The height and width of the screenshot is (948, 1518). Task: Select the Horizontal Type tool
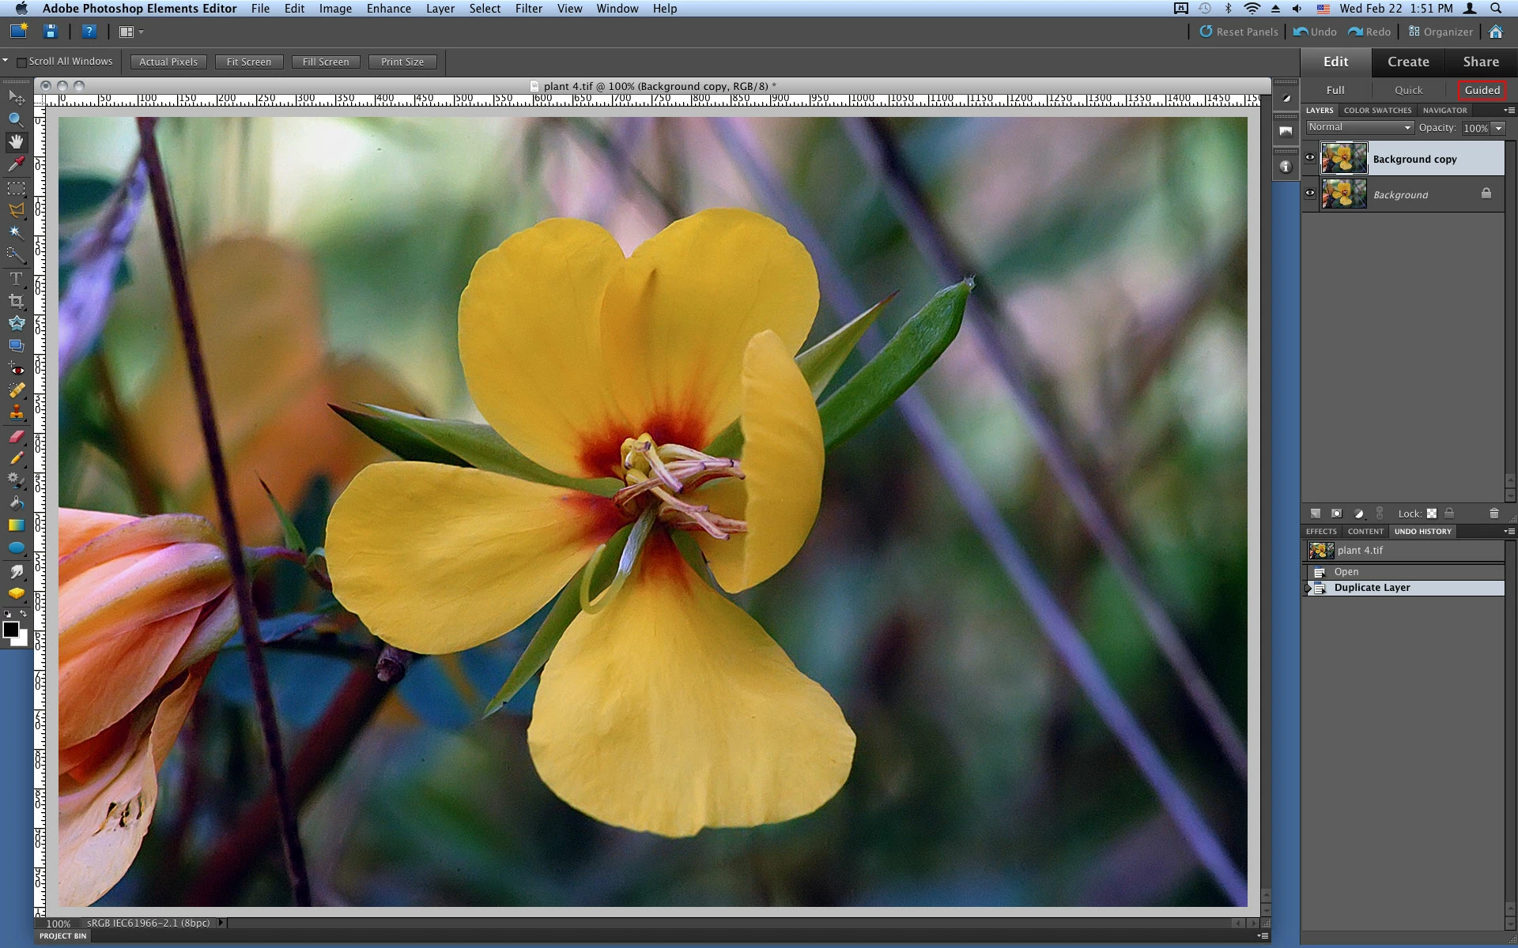(16, 279)
